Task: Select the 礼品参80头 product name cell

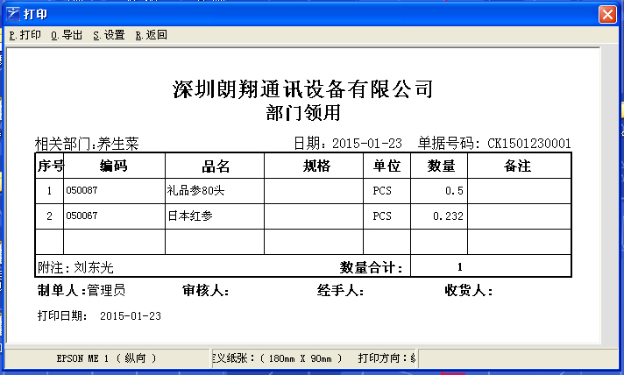Action: (x=202, y=190)
